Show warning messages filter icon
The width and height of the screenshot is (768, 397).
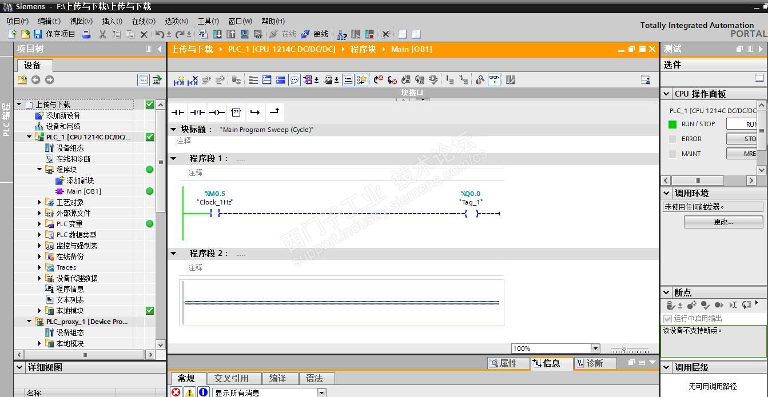(189, 392)
